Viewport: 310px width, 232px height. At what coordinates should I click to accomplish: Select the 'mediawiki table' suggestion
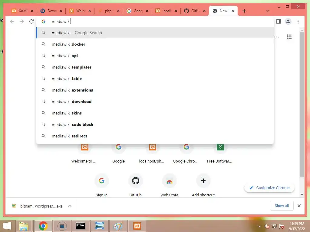(x=155, y=79)
